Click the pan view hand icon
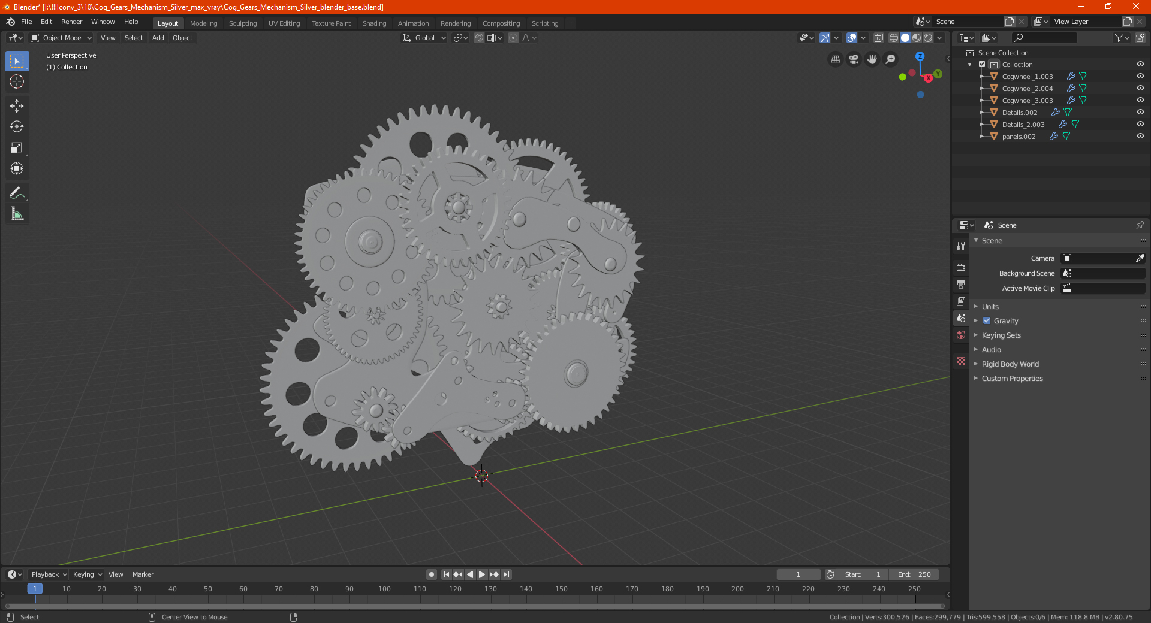 872,59
